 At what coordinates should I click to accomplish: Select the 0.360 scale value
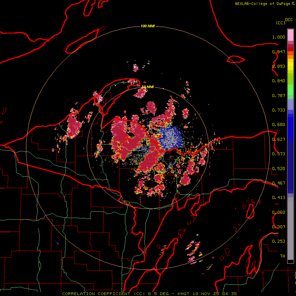point(279,212)
